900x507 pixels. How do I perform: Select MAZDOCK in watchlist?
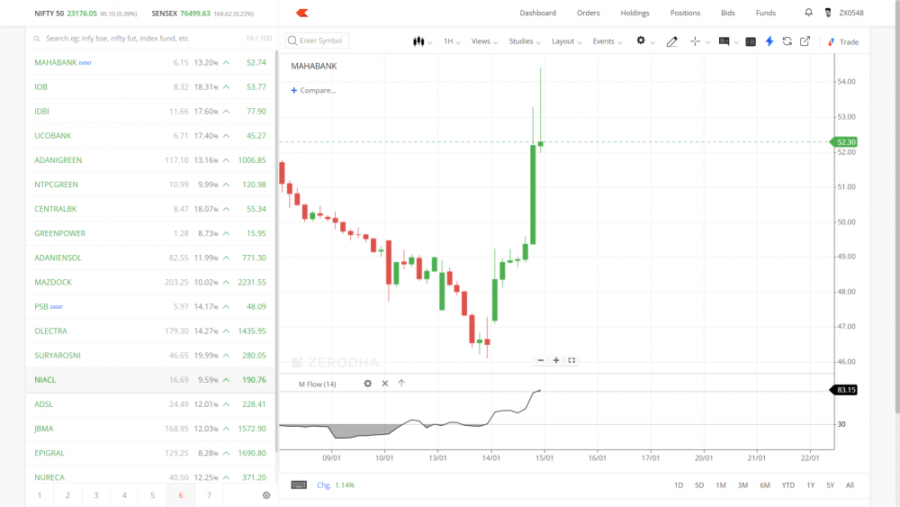coord(150,282)
